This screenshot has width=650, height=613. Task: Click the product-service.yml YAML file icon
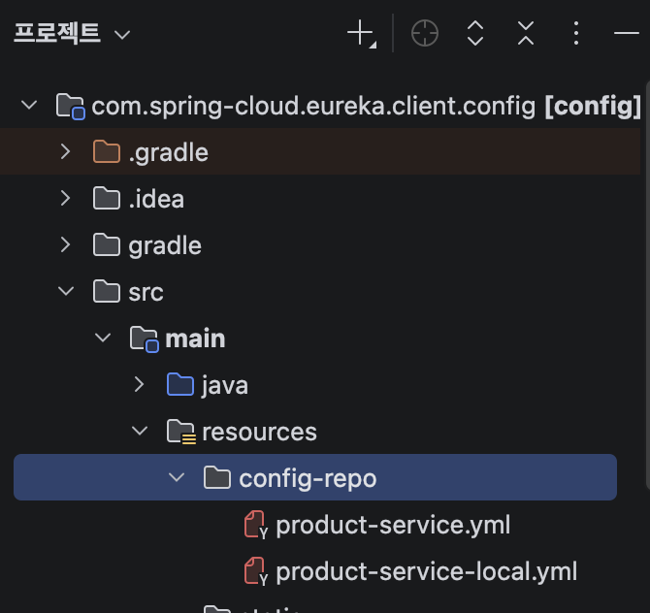click(x=255, y=526)
